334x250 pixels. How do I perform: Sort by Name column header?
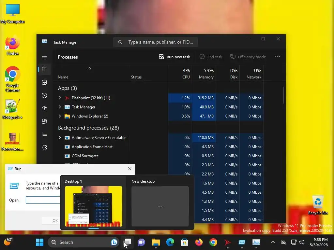click(x=91, y=73)
